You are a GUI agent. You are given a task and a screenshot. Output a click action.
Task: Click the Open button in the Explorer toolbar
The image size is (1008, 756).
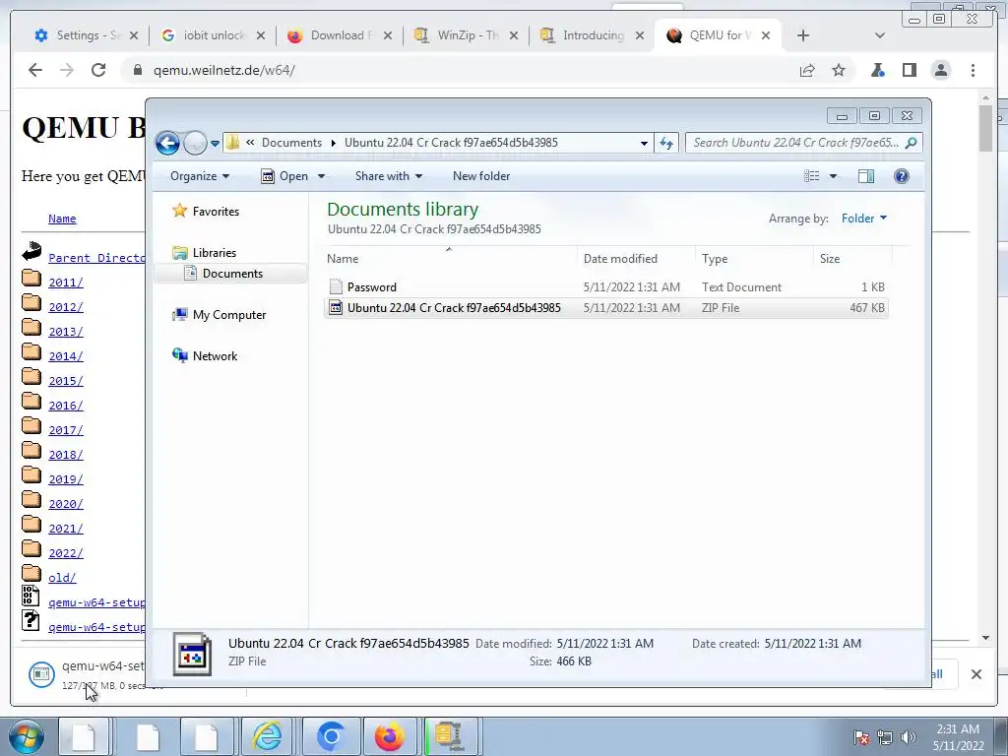284,176
